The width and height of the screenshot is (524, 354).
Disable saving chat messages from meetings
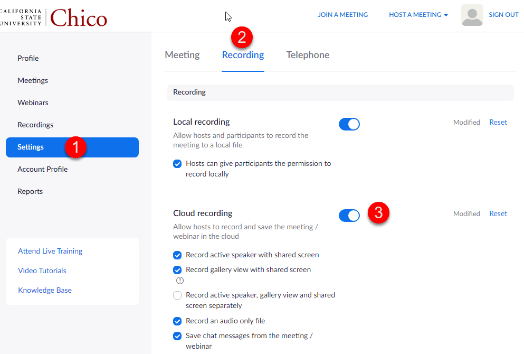[177, 336]
